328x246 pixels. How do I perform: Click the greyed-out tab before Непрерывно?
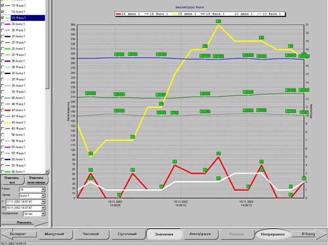tap(236, 234)
